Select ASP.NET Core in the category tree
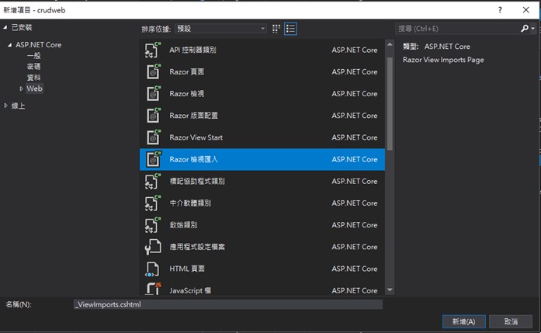541x333 pixels. 38,45
